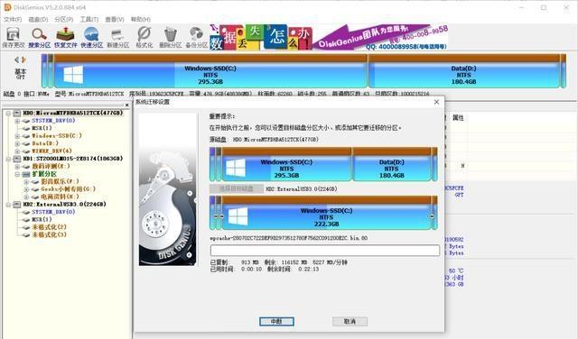Expand the Windows-SSD(C:) tree node

[x=17, y=136]
